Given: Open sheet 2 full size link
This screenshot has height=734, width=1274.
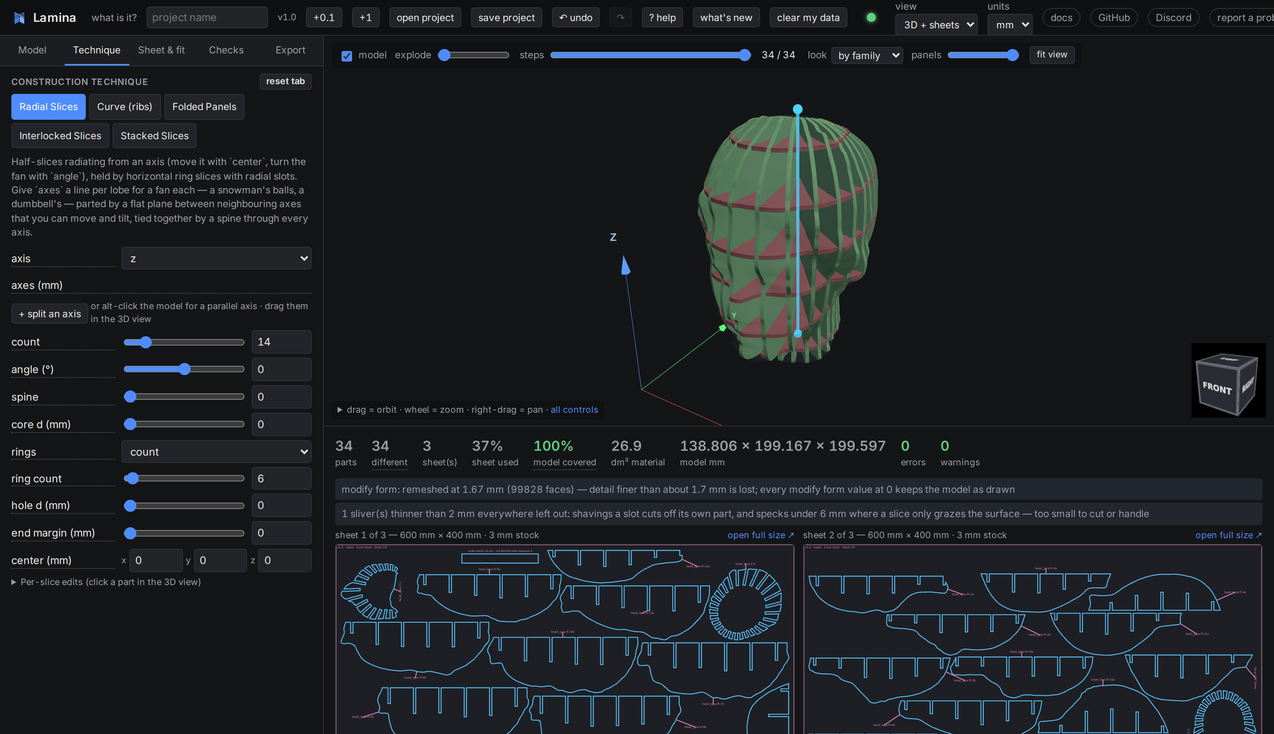Looking at the screenshot, I should [1228, 535].
